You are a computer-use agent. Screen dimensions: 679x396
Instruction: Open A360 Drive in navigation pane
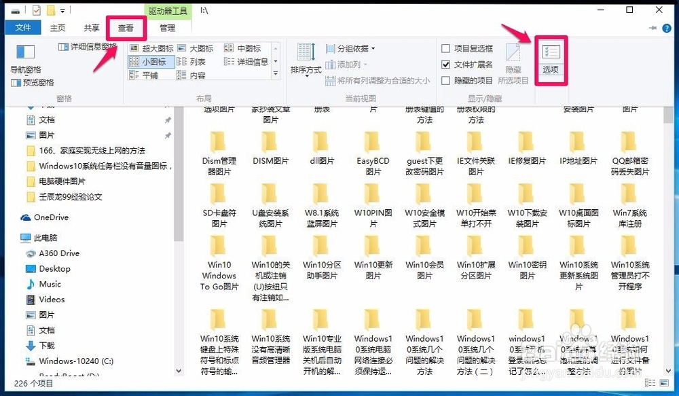coord(53,253)
